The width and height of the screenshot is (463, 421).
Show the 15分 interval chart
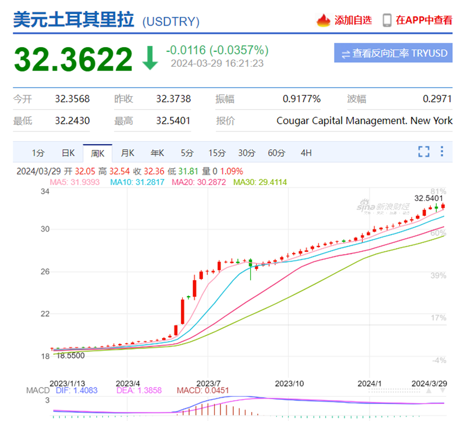(x=217, y=153)
